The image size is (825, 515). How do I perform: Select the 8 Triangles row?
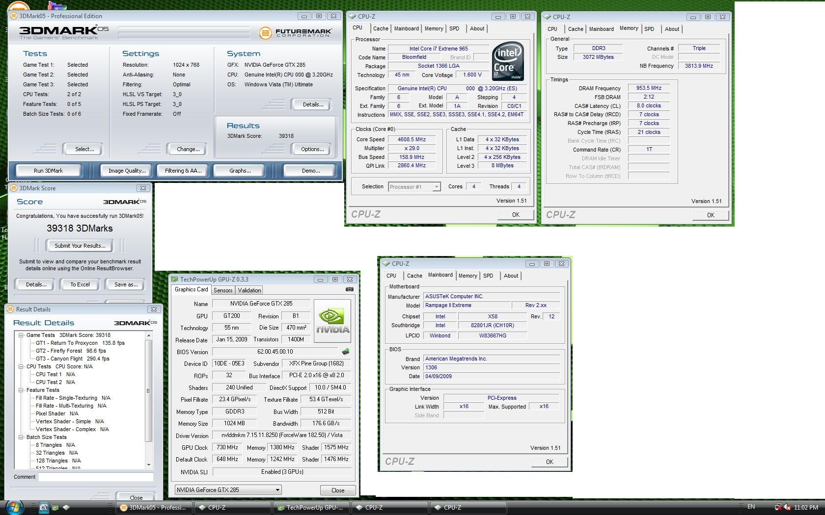tap(55, 445)
